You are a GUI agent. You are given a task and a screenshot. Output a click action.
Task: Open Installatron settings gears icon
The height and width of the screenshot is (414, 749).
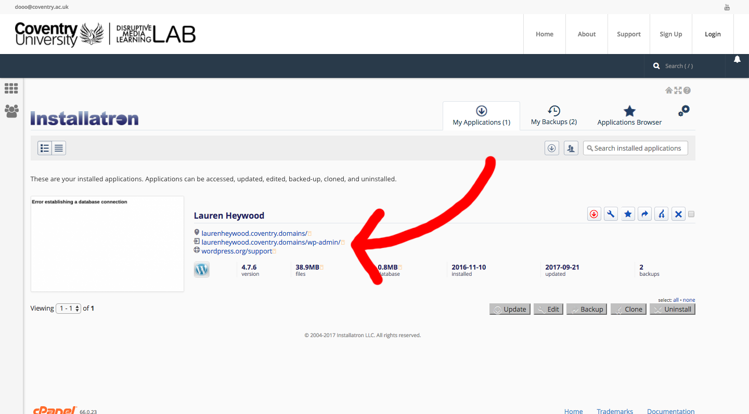pos(684,111)
